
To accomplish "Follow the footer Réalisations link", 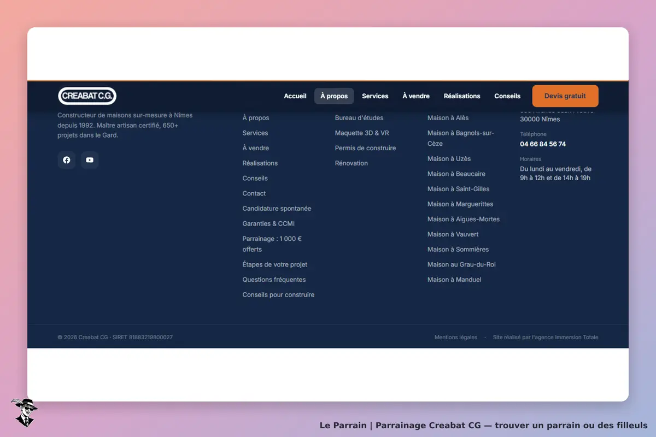I will pos(260,163).
